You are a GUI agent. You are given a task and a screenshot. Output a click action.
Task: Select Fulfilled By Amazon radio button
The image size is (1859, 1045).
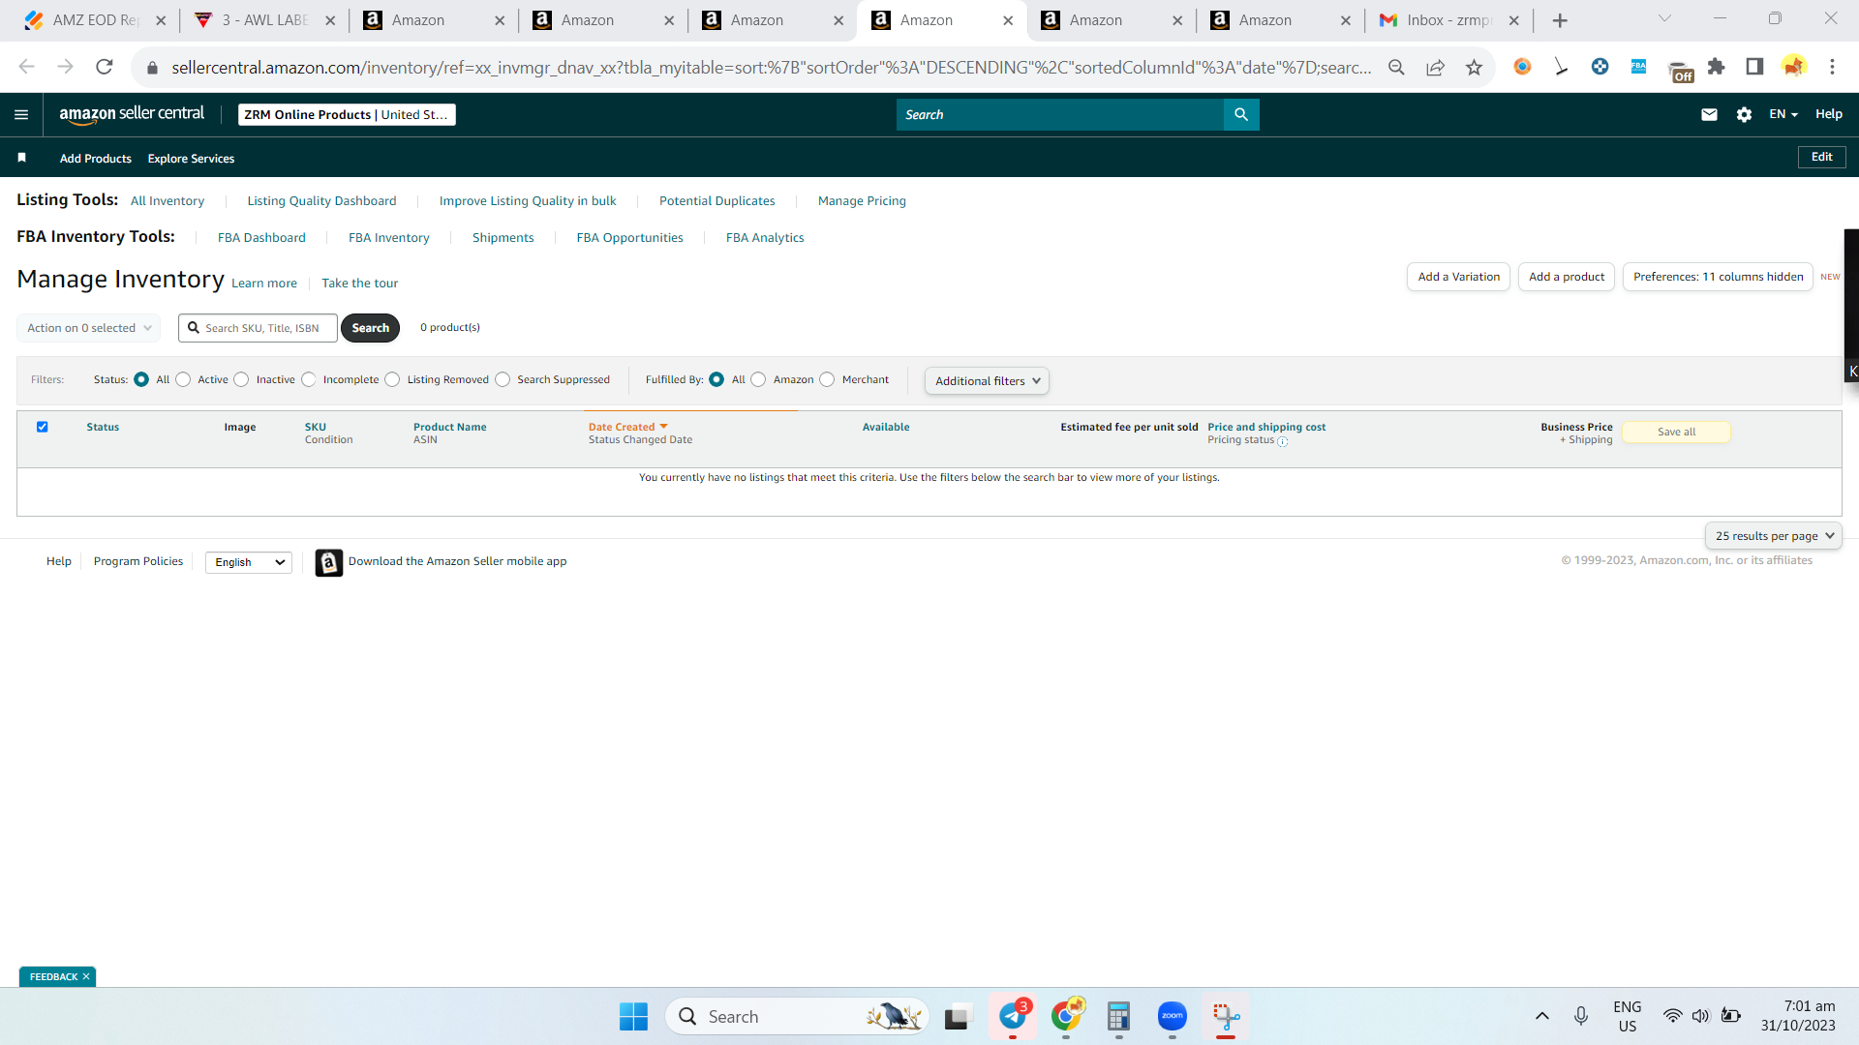pyautogui.click(x=758, y=379)
